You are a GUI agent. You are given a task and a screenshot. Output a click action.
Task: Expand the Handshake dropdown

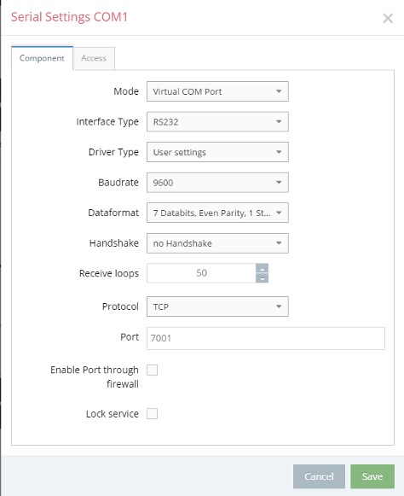[x=217, y=243]
